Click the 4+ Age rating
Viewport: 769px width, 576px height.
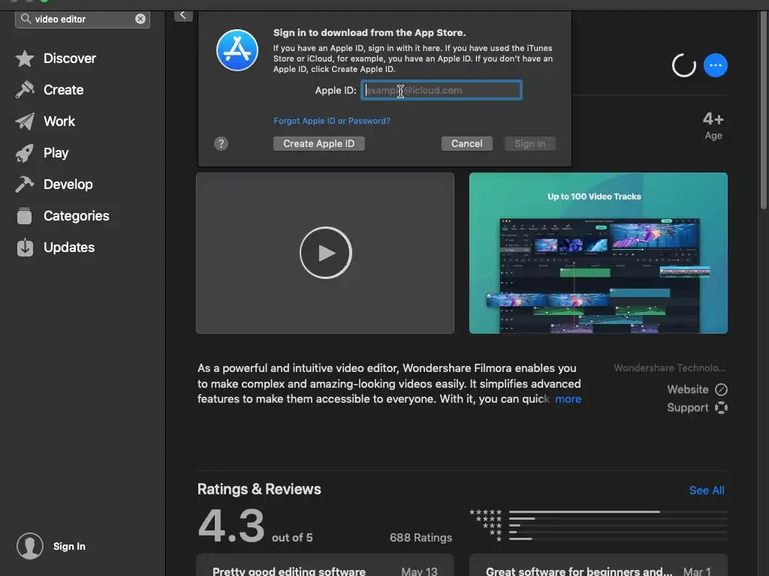click(x=713, y=125)
